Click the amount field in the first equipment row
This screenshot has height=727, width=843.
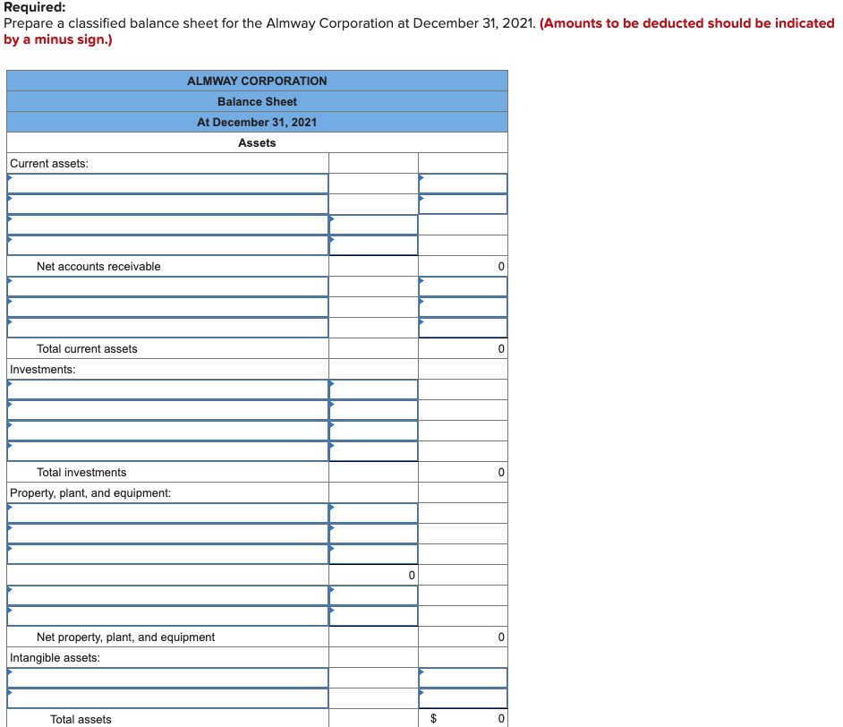click(x=373, y=512)
